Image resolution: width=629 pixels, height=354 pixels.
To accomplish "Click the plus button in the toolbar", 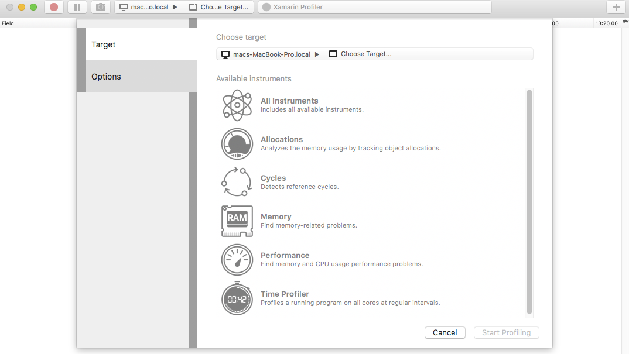I will point(616,7).
